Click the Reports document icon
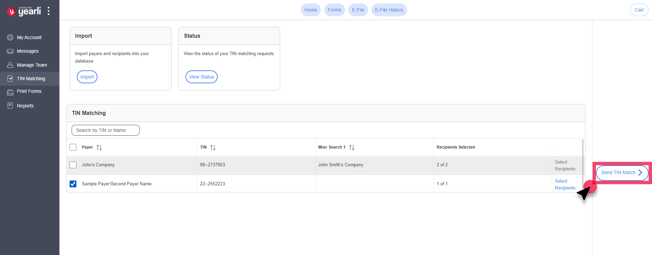The height and width of the screenshot is (255, 652). click(x=10, y=106)
